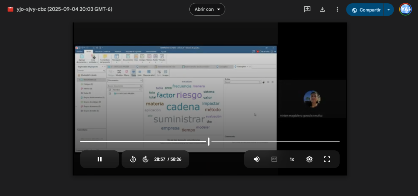The height and width of the screenshot is (196, 418).
Task: Enter fullscreen mode
Action: (x=327, y=159)
